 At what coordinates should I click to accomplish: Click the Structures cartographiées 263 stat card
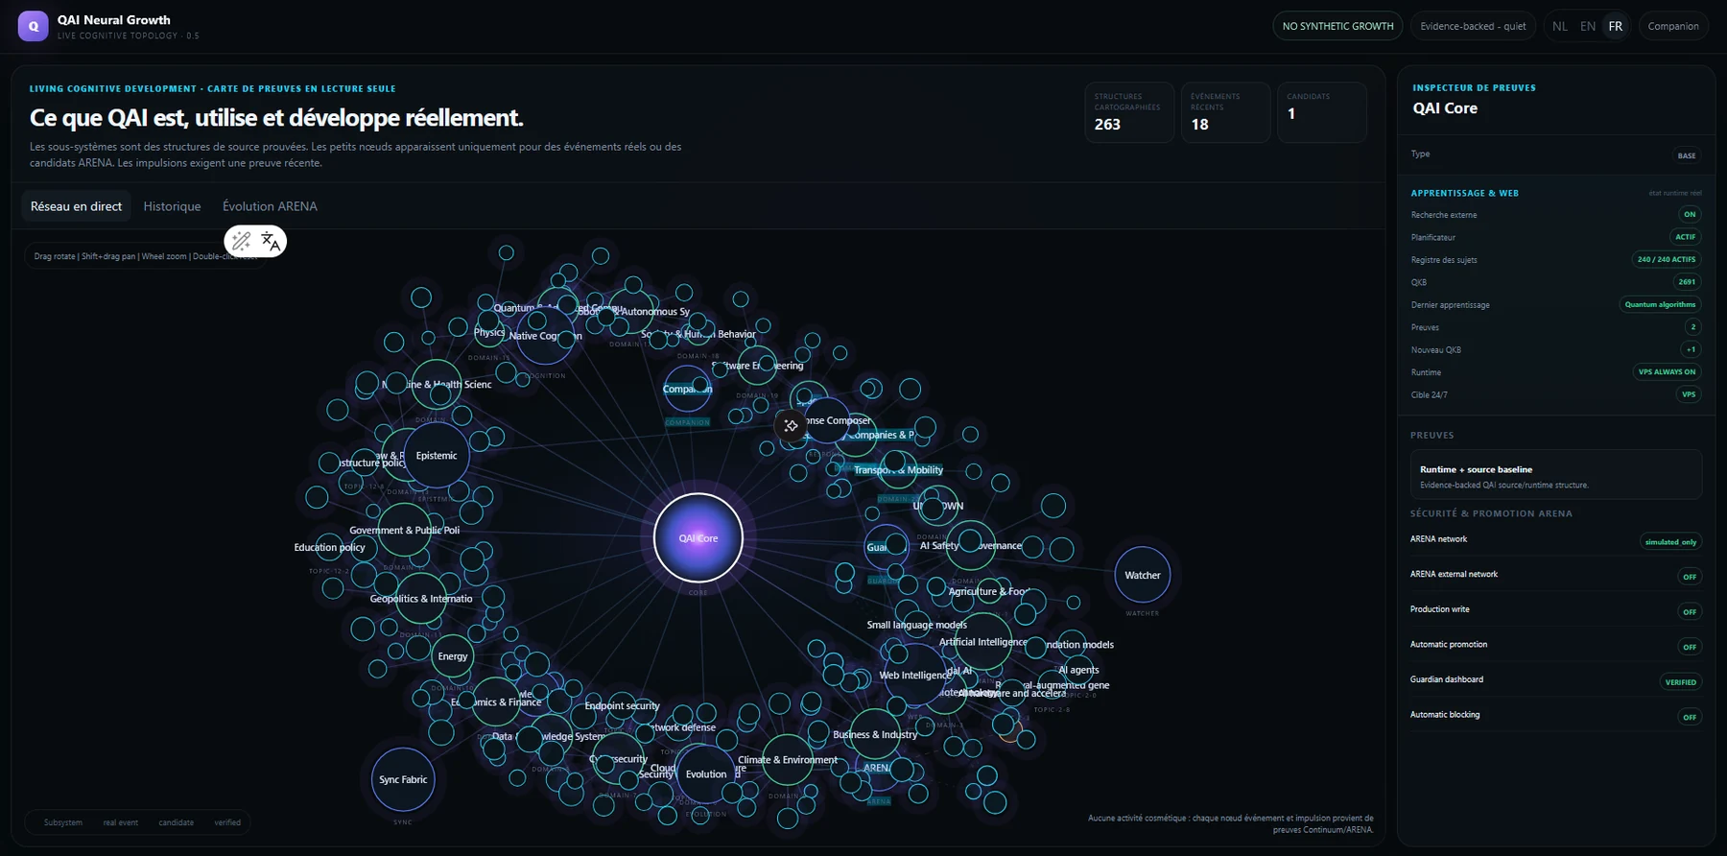pyautogui.click(x=1129, y=113)
